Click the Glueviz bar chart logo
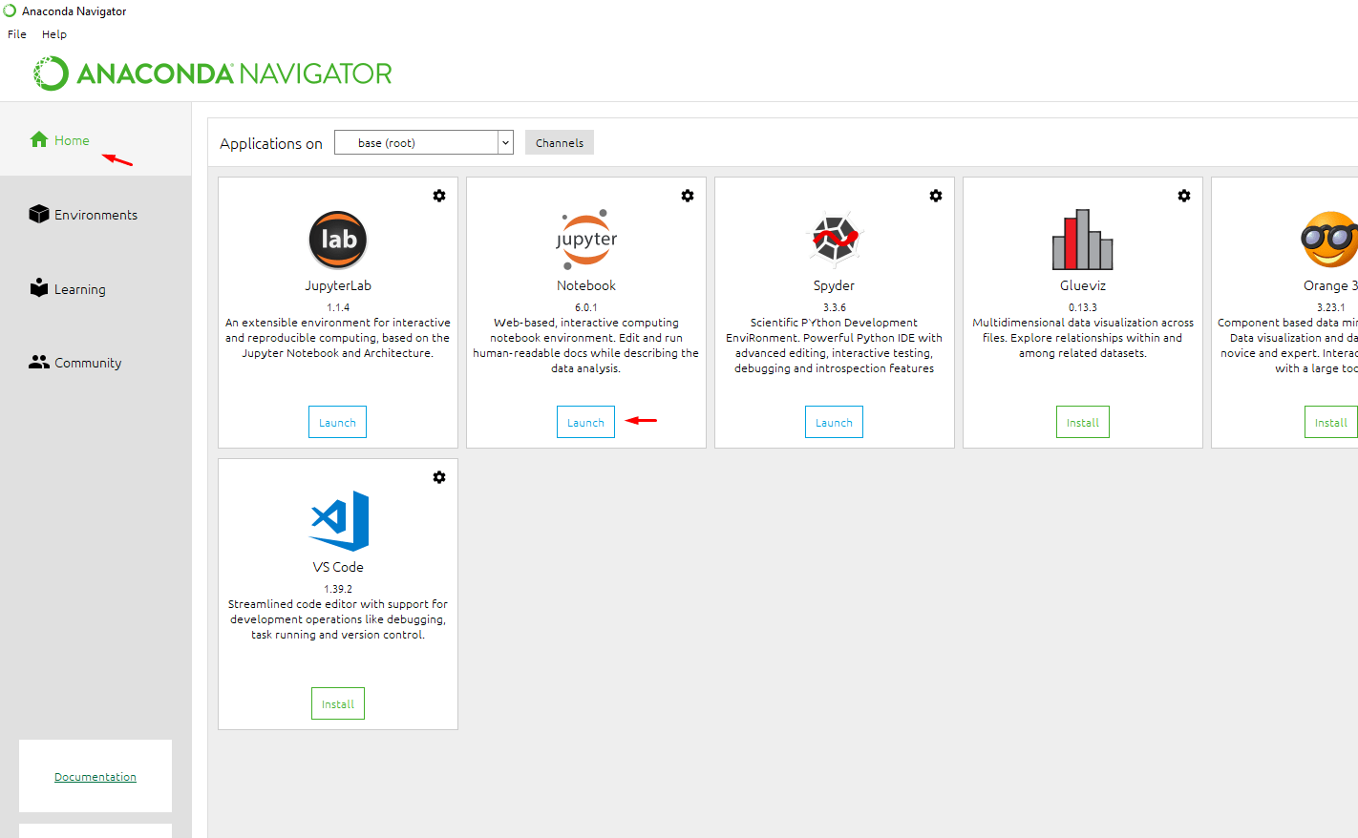 coord(1083,240)
